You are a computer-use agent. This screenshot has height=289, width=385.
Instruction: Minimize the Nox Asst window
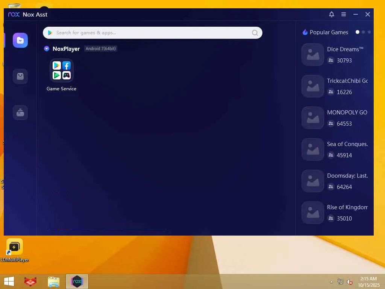356,15
